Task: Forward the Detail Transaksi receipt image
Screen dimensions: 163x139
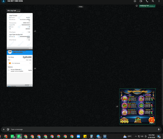Action: [35, 31]
